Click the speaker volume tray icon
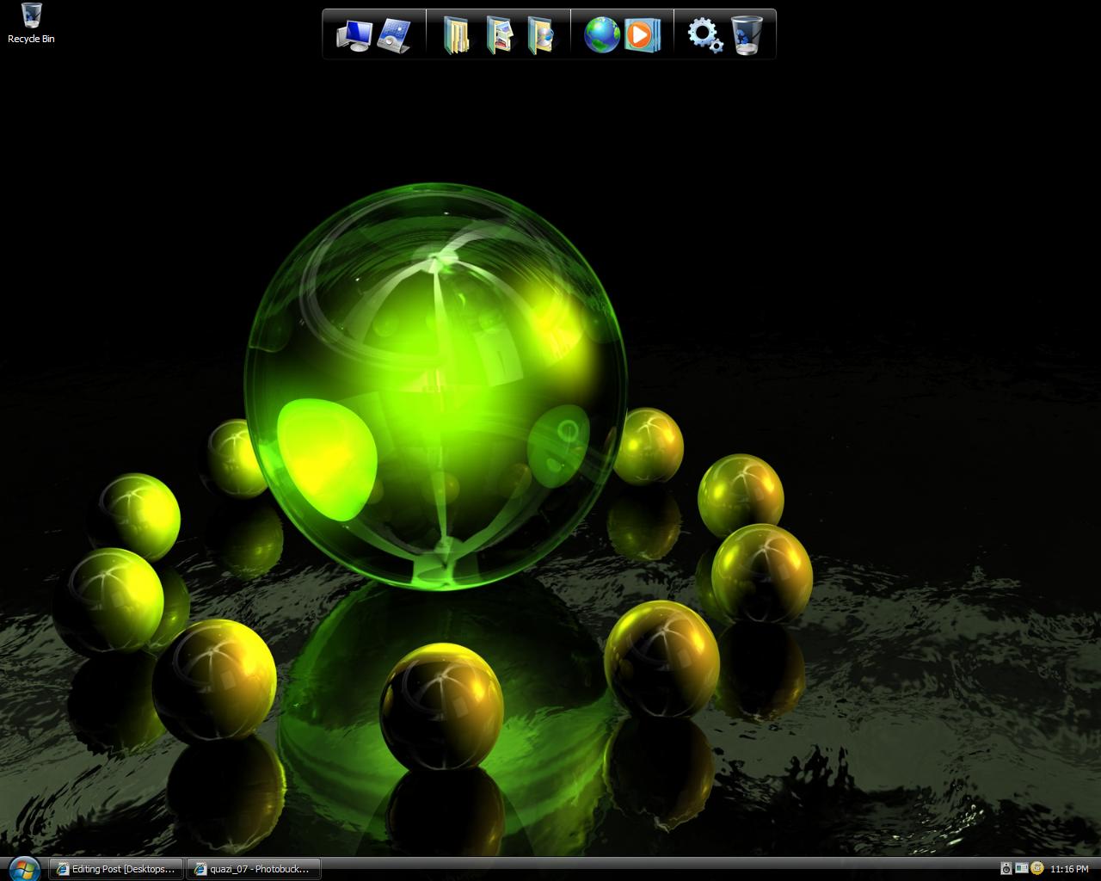This screenshot has width=1101, height=881. [1006, 869]
